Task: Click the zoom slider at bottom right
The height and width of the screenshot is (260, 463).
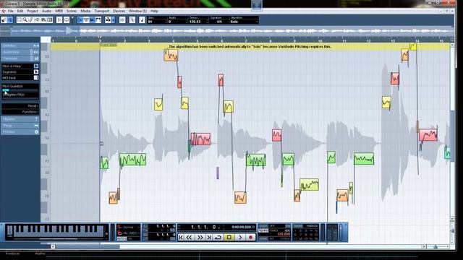Action: (436, 246)
